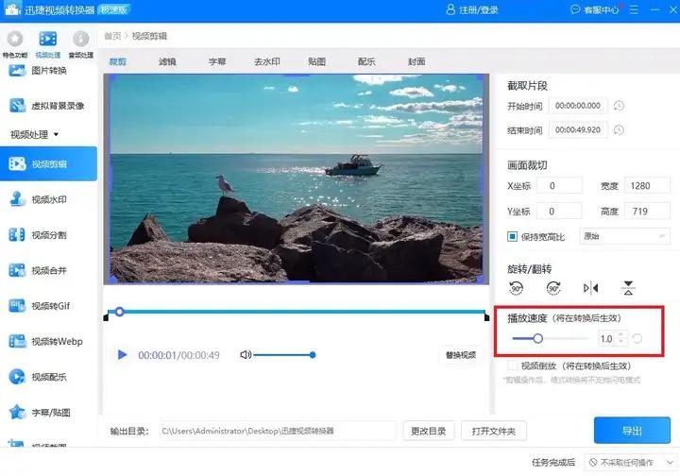Screen dimensions: 680x476
Task: Open 图片转换 in sidebar
Action: (x=48, y=70)
